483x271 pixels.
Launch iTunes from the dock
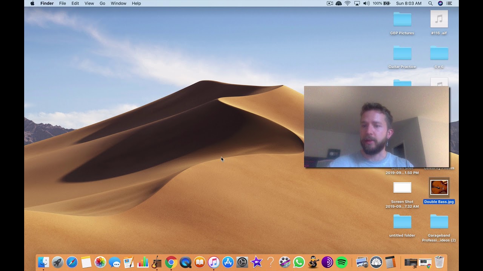pos(214,262)
